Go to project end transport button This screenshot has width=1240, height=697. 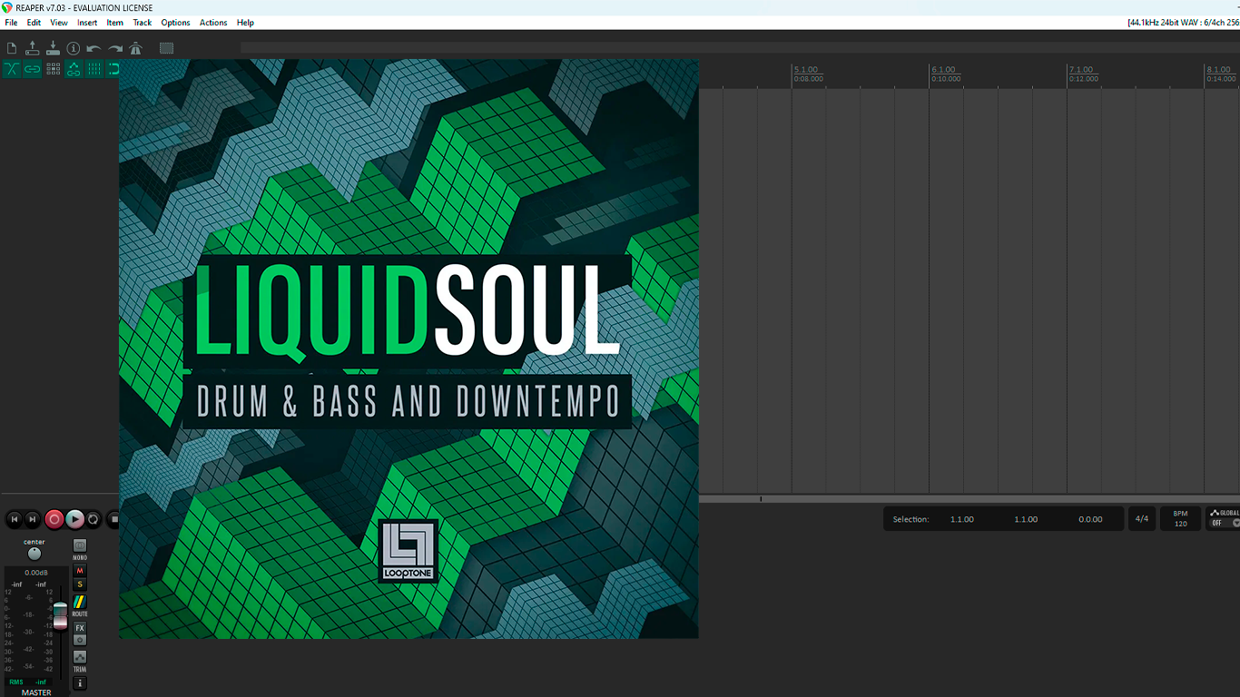(x=34, y=519)
